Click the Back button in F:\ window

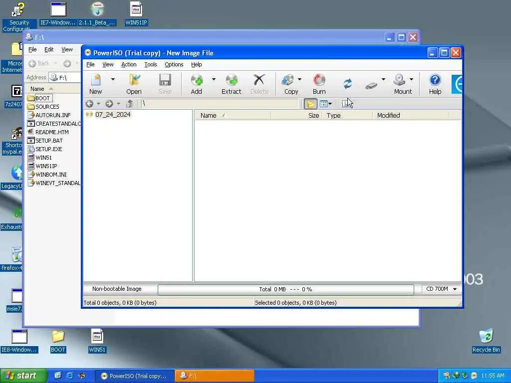pos(39,63)
